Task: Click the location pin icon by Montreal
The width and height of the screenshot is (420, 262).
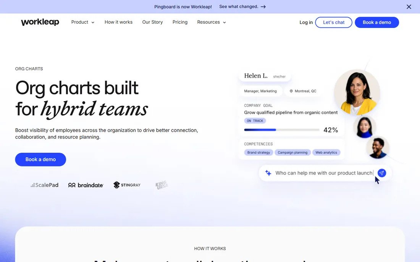Action: (x=291, y=91)
